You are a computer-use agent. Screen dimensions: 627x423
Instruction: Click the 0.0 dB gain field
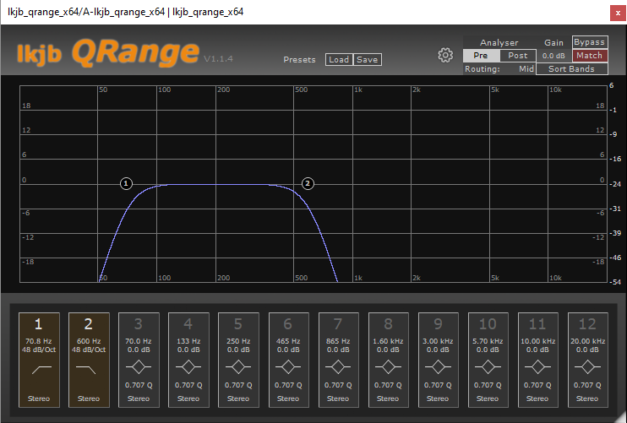click(x=553, y=56)
